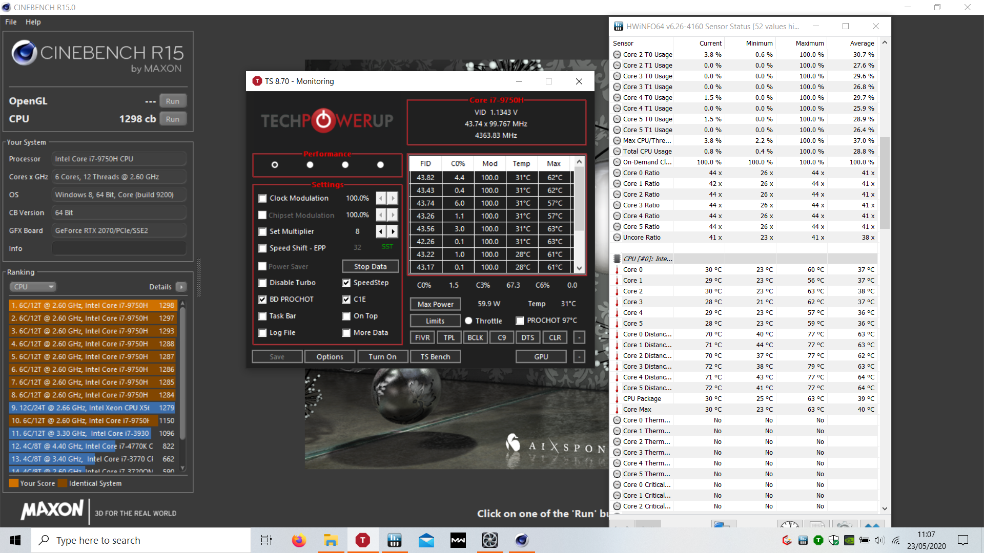The width and height of the screenshot is (984, 553).
Task: Switch to Cinebench from the taskbar
Action: point(521,540)
